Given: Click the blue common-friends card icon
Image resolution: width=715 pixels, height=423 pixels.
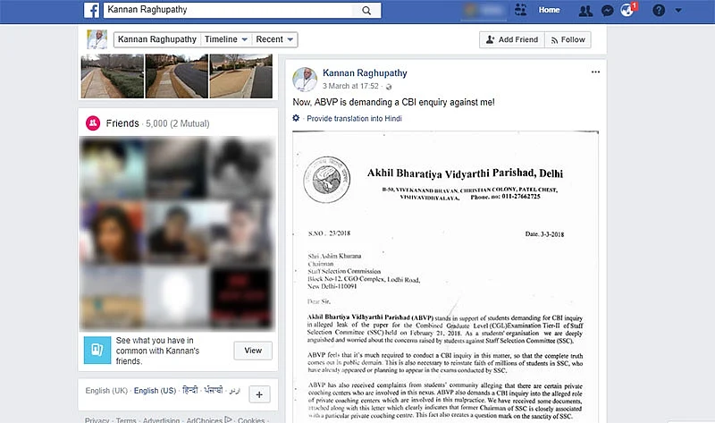Looking at the screenshot, I should [97, 350].
